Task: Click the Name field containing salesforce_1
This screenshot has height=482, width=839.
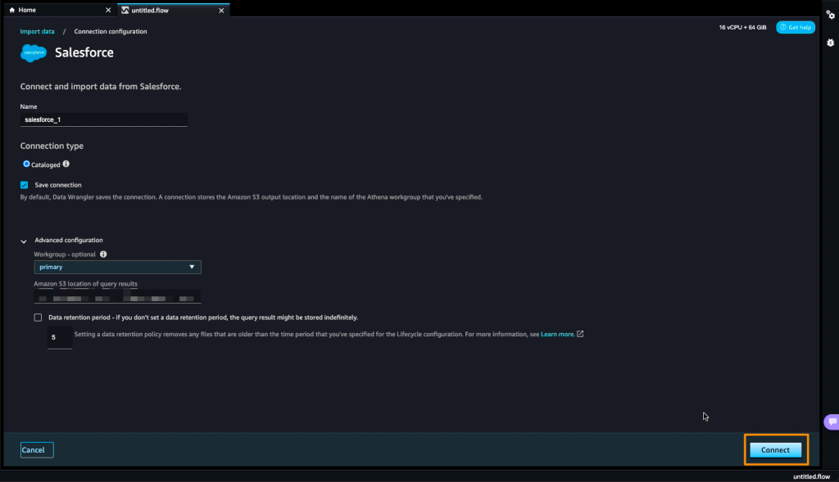Action: 104,119
